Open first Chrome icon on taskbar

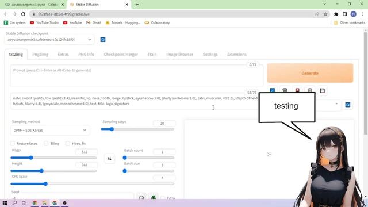coord(34,203)
